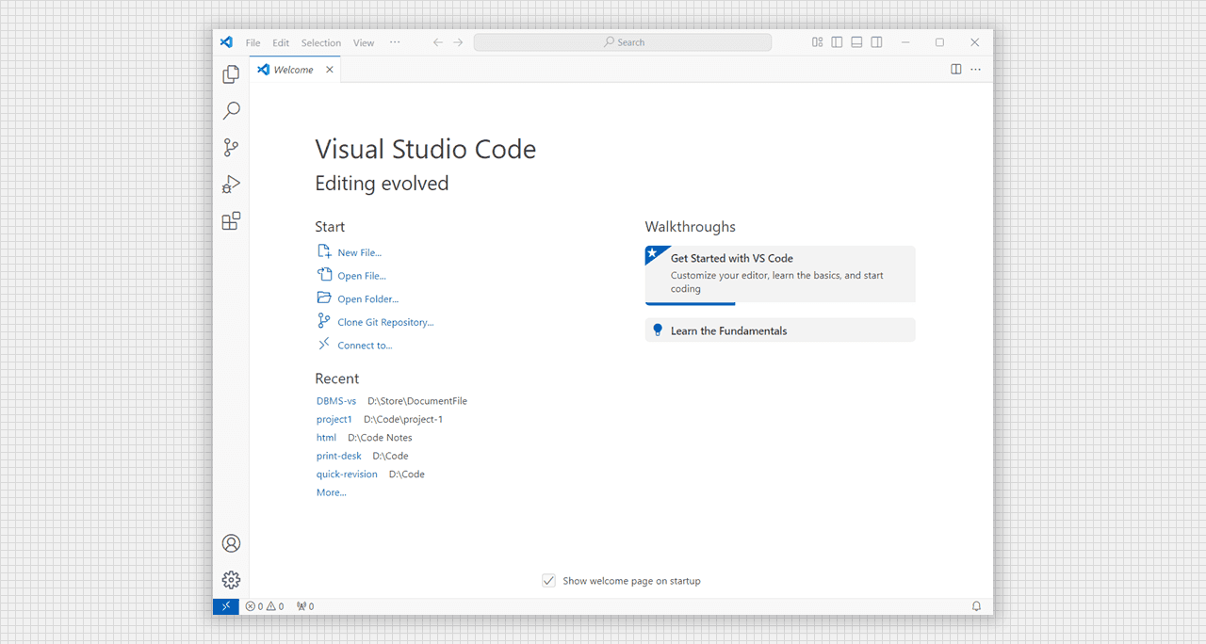Open the Selection menu
This screenshot has width=1206, height=644.
tap(321, 43)
